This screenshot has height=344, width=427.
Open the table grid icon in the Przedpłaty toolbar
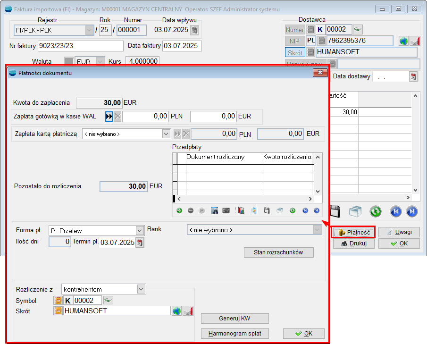tap(215, 210)
